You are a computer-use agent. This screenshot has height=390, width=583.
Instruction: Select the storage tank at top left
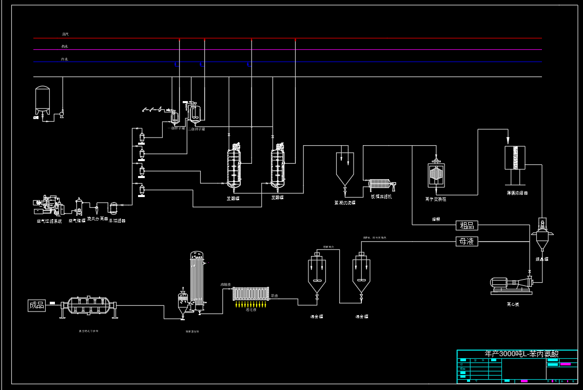coord(42,100)
